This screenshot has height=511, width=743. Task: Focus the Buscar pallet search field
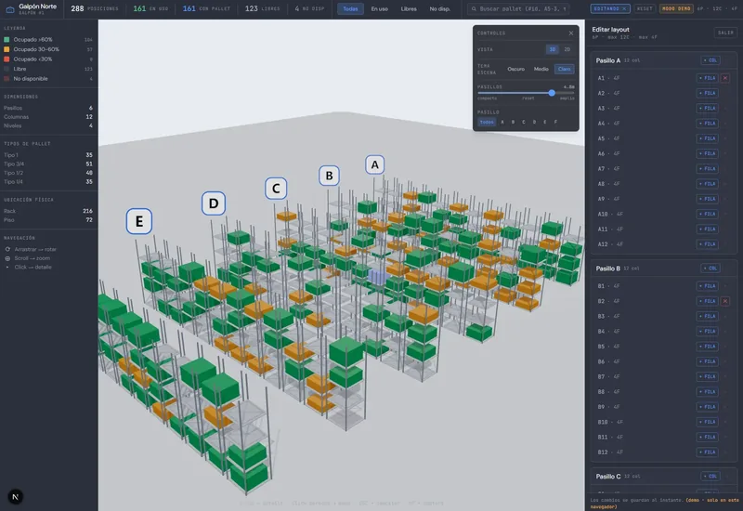(518, 9)
